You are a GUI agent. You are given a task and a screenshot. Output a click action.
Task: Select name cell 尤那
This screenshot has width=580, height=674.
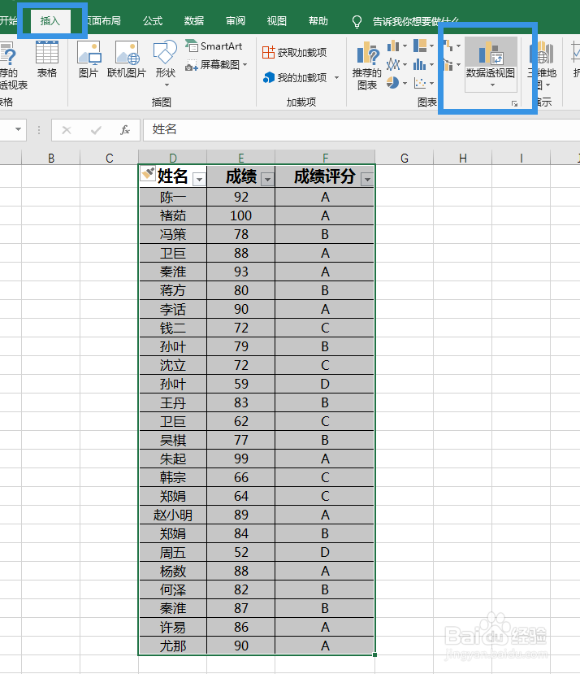(173, 646)
